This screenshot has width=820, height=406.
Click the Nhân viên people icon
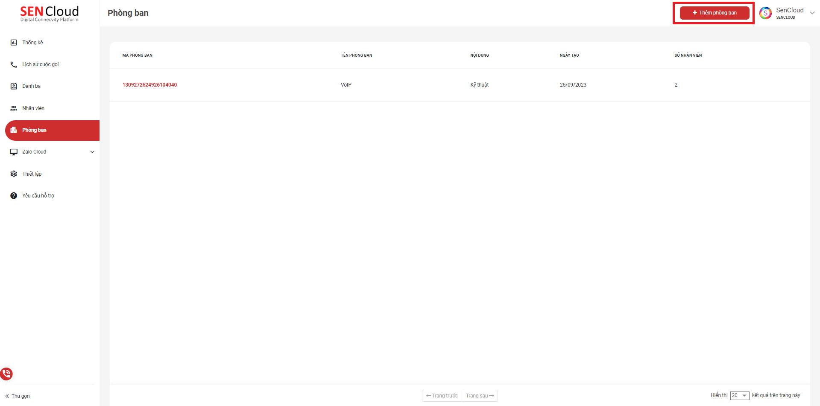point(14,108)
